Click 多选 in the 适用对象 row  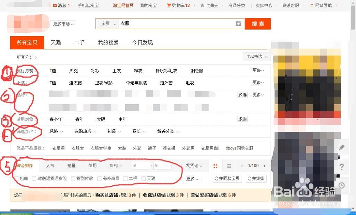point(242,119)
